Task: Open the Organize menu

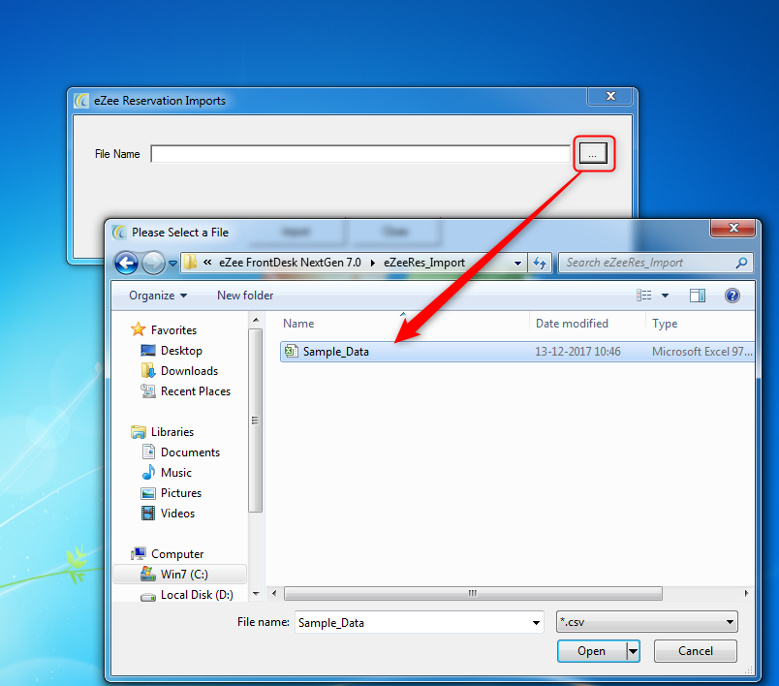Action: pyautogui.click(x=158, y=296)
